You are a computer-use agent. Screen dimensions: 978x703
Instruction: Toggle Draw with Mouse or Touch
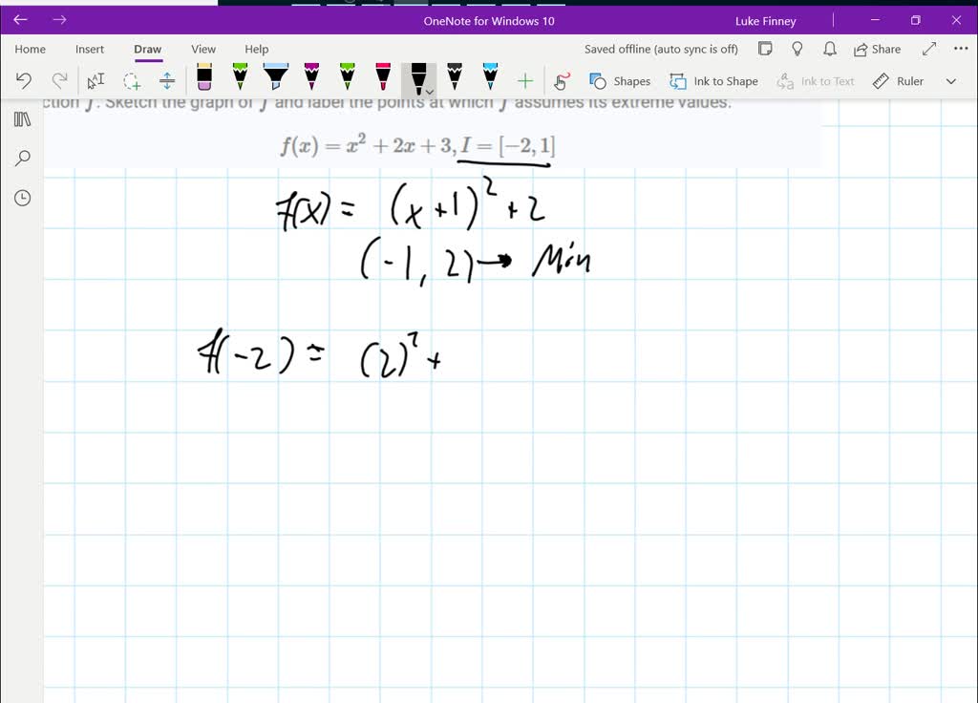tap(561, 81)
